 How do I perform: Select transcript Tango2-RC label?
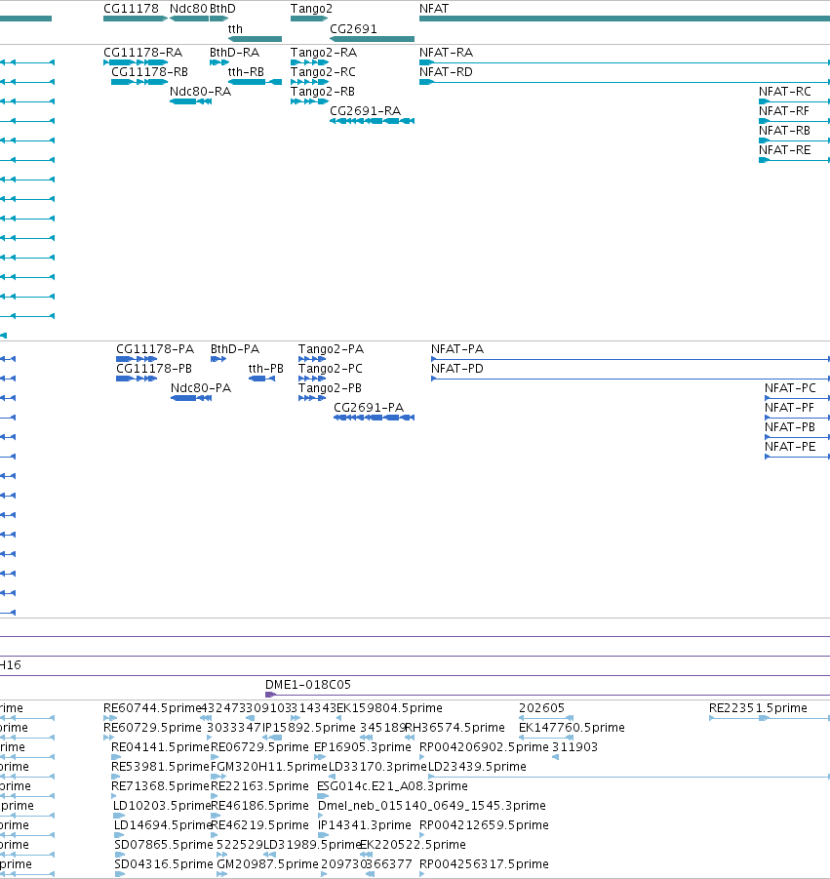coord(323,72)
